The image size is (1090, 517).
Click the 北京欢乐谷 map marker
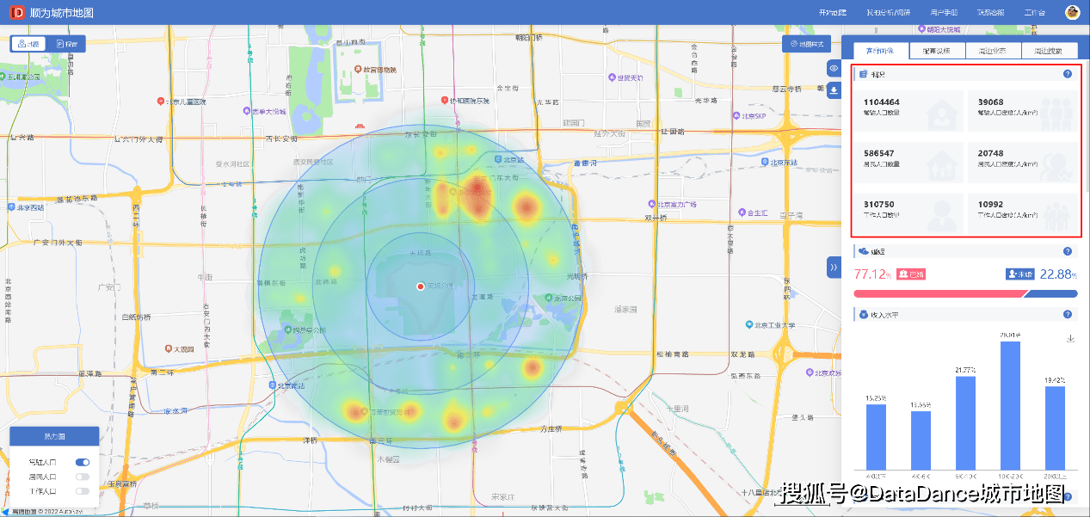809,372
